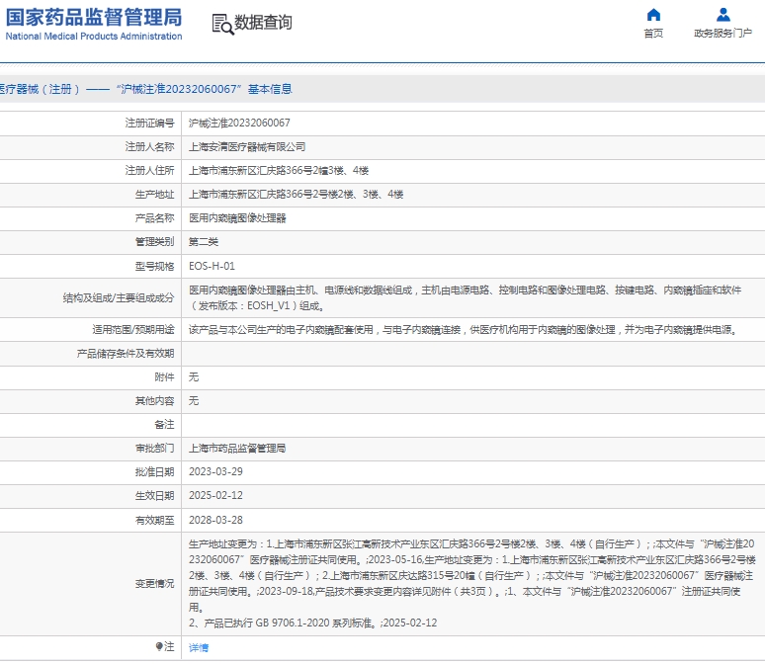Click the 数据查询 heading text
Viewport: 765px width, 665px height.
(264, 23)
